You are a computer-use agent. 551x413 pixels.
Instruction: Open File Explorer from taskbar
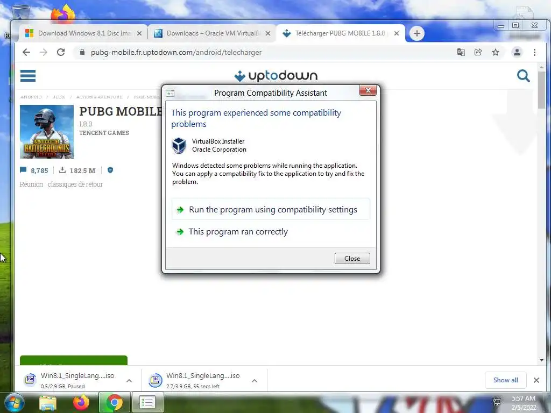[x=48, y=402]
